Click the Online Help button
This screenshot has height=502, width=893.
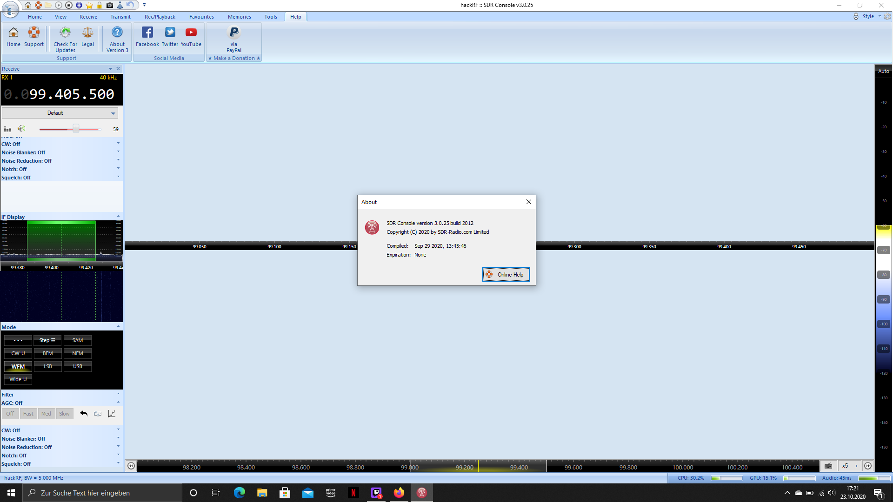(506, 275)
